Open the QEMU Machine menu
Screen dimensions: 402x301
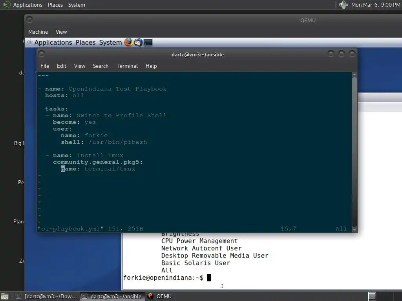[38, 32]
